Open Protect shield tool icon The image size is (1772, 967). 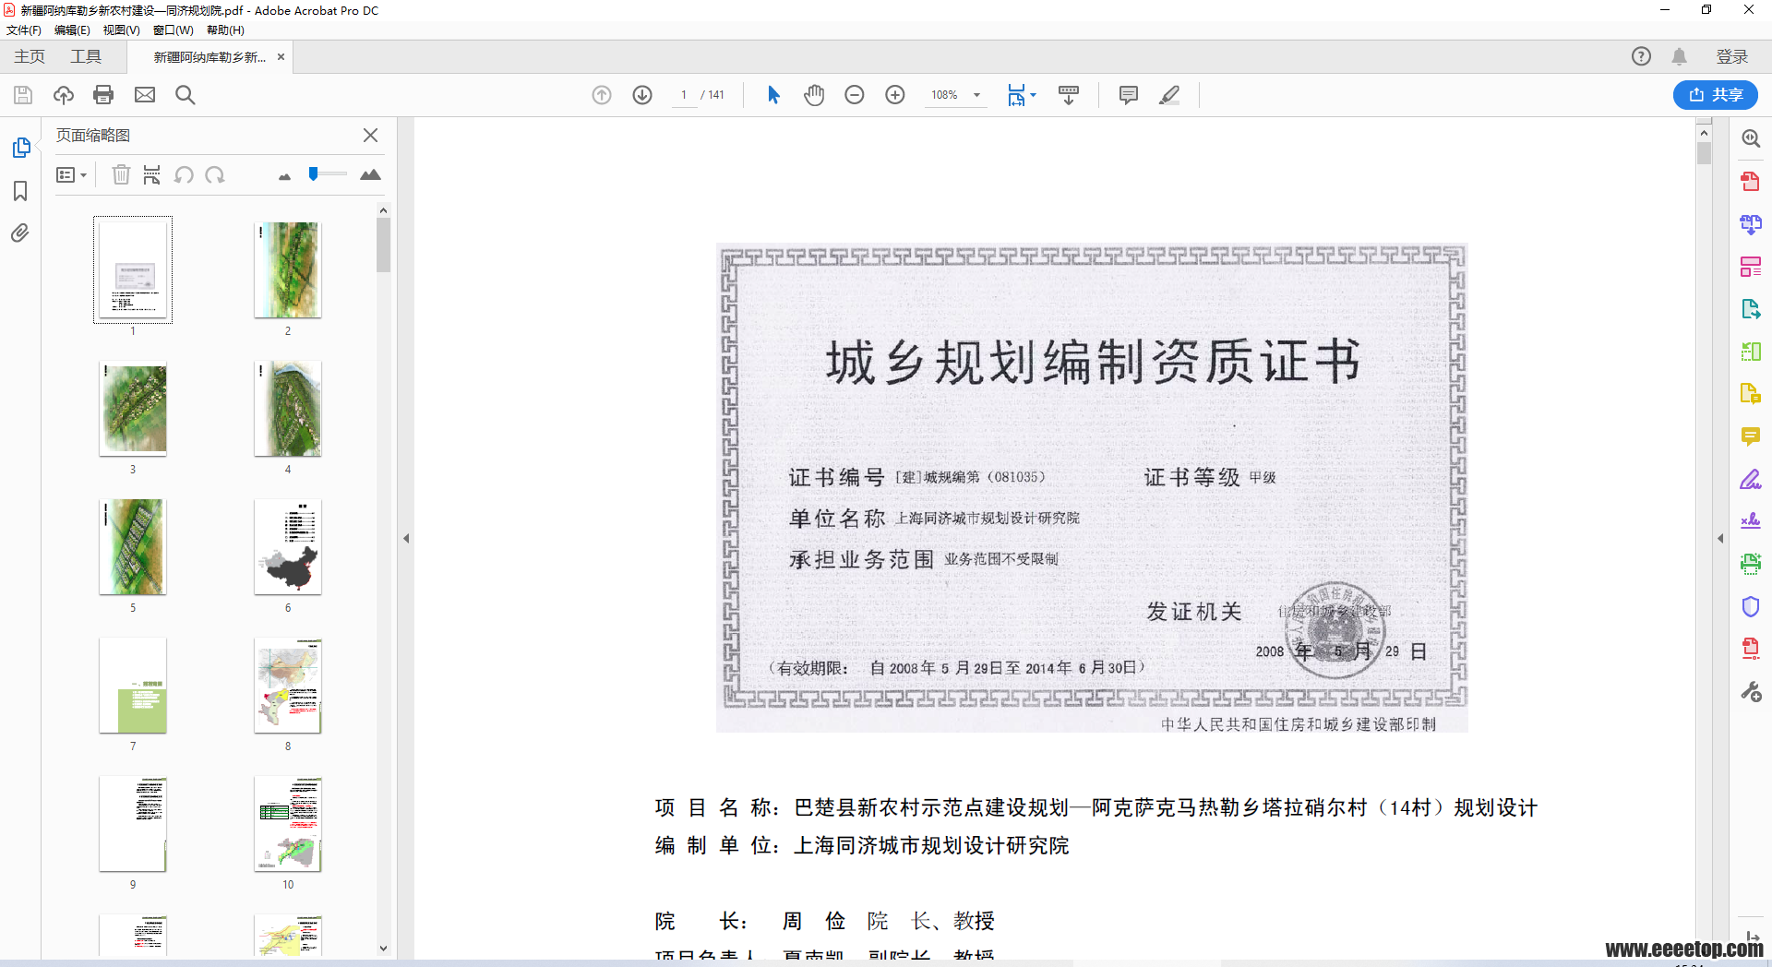(x=1750, y=606)
